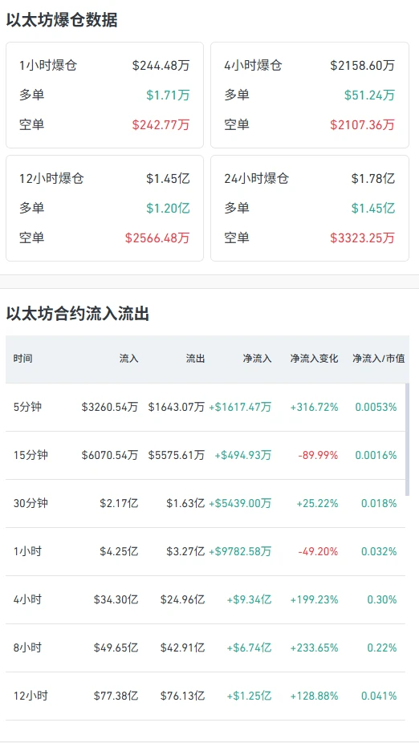419x743 pixels.
Task: Select the 30分钟 row label
Action: pyautogui.click(x=31, y=503)
